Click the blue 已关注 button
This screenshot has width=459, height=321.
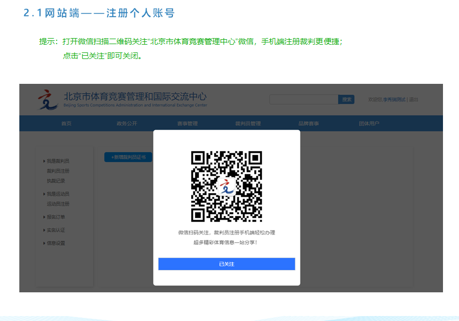[x=226, y=264]
